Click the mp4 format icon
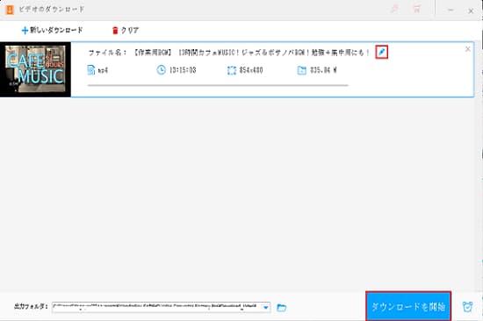Screen dimensions: 483x321 pyautogui.click(x=90, y=70)
